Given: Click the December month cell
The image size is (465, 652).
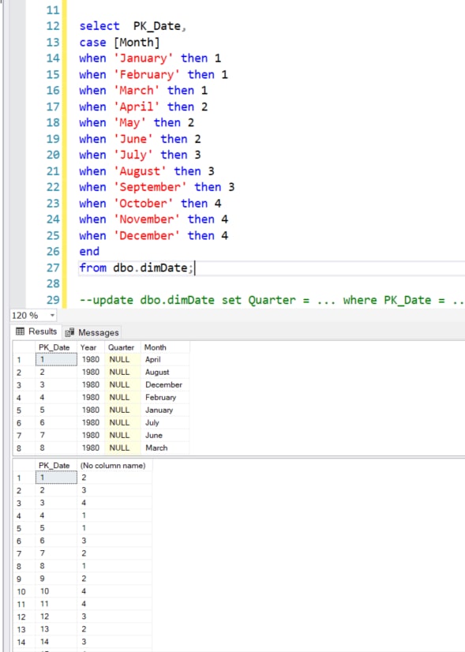Looking at the screenshot, I should click(165, 384).
